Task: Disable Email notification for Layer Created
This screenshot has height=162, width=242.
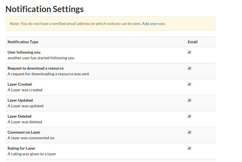Action: [190, 85]
